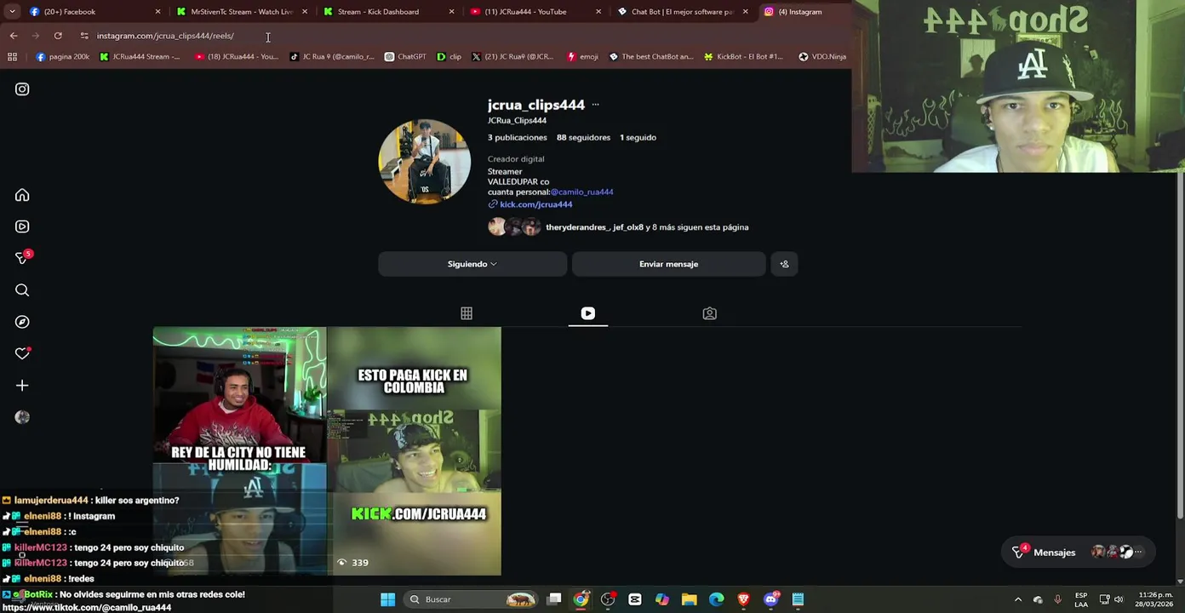The image size is (1185, 613).
Task: View site information icon in address bar
Action: pos(84,36)
